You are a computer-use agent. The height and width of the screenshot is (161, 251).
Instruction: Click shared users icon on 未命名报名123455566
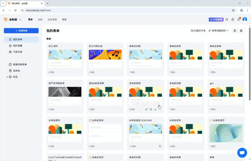pos(160,146)
